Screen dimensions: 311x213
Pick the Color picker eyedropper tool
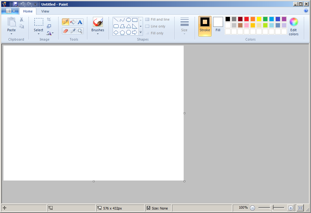pos(73,31)
